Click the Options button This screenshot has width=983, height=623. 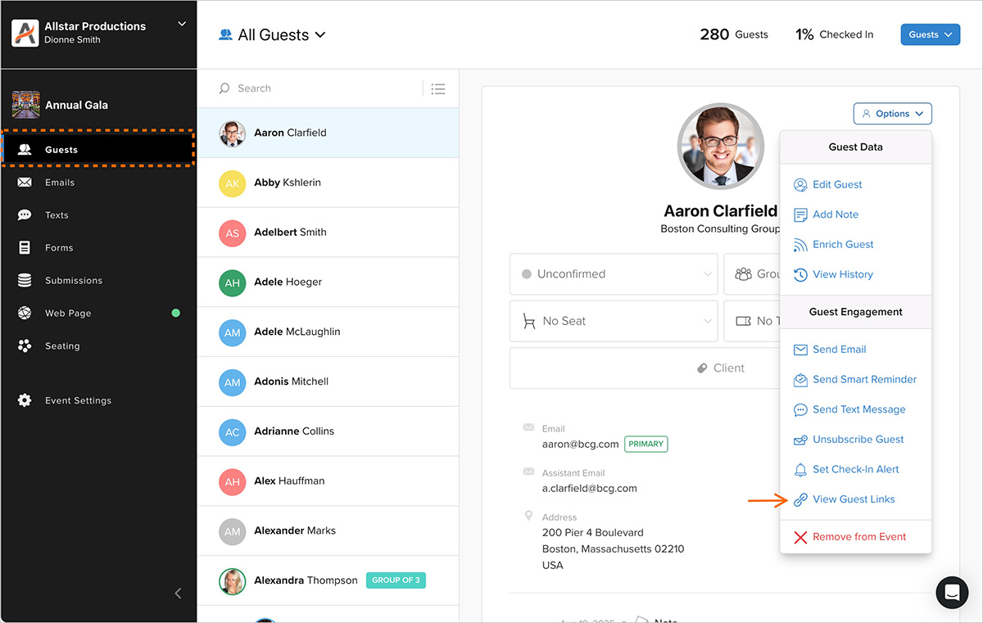click(892, 114)
